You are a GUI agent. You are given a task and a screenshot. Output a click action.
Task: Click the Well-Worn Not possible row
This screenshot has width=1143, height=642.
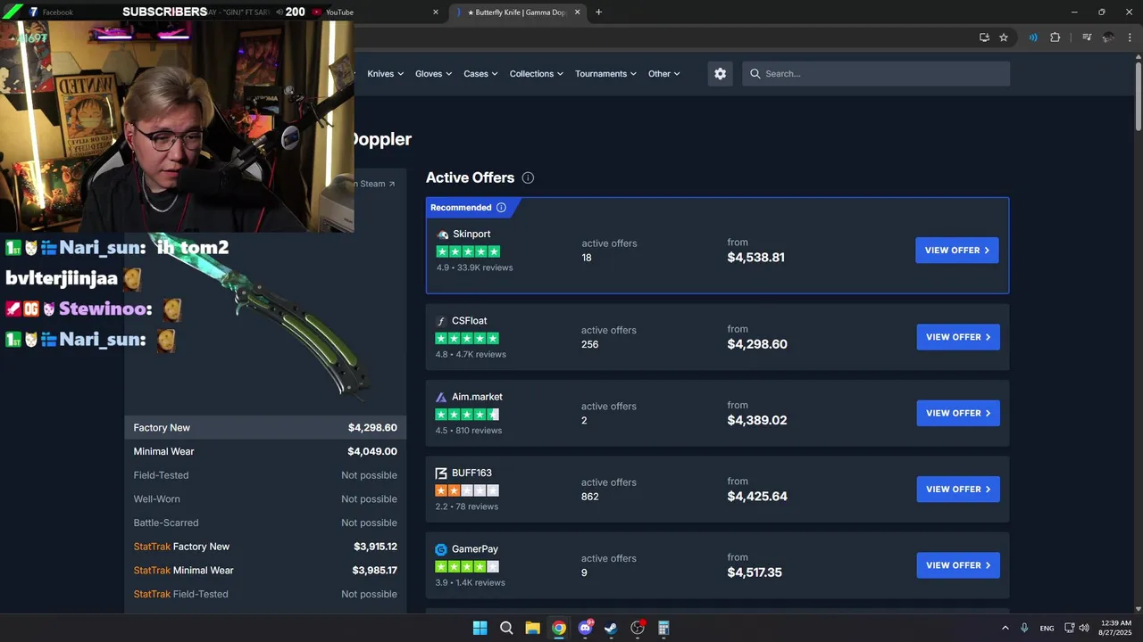(x=265, y=499)
